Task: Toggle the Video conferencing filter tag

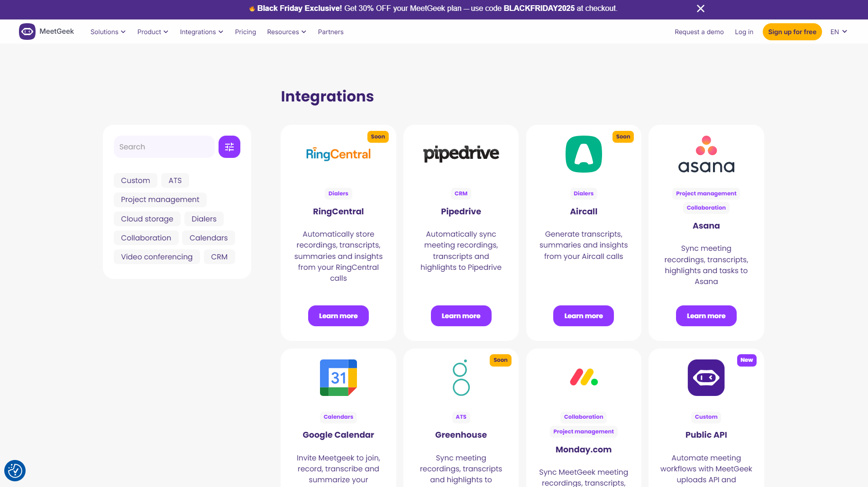Action: (156, 257)
